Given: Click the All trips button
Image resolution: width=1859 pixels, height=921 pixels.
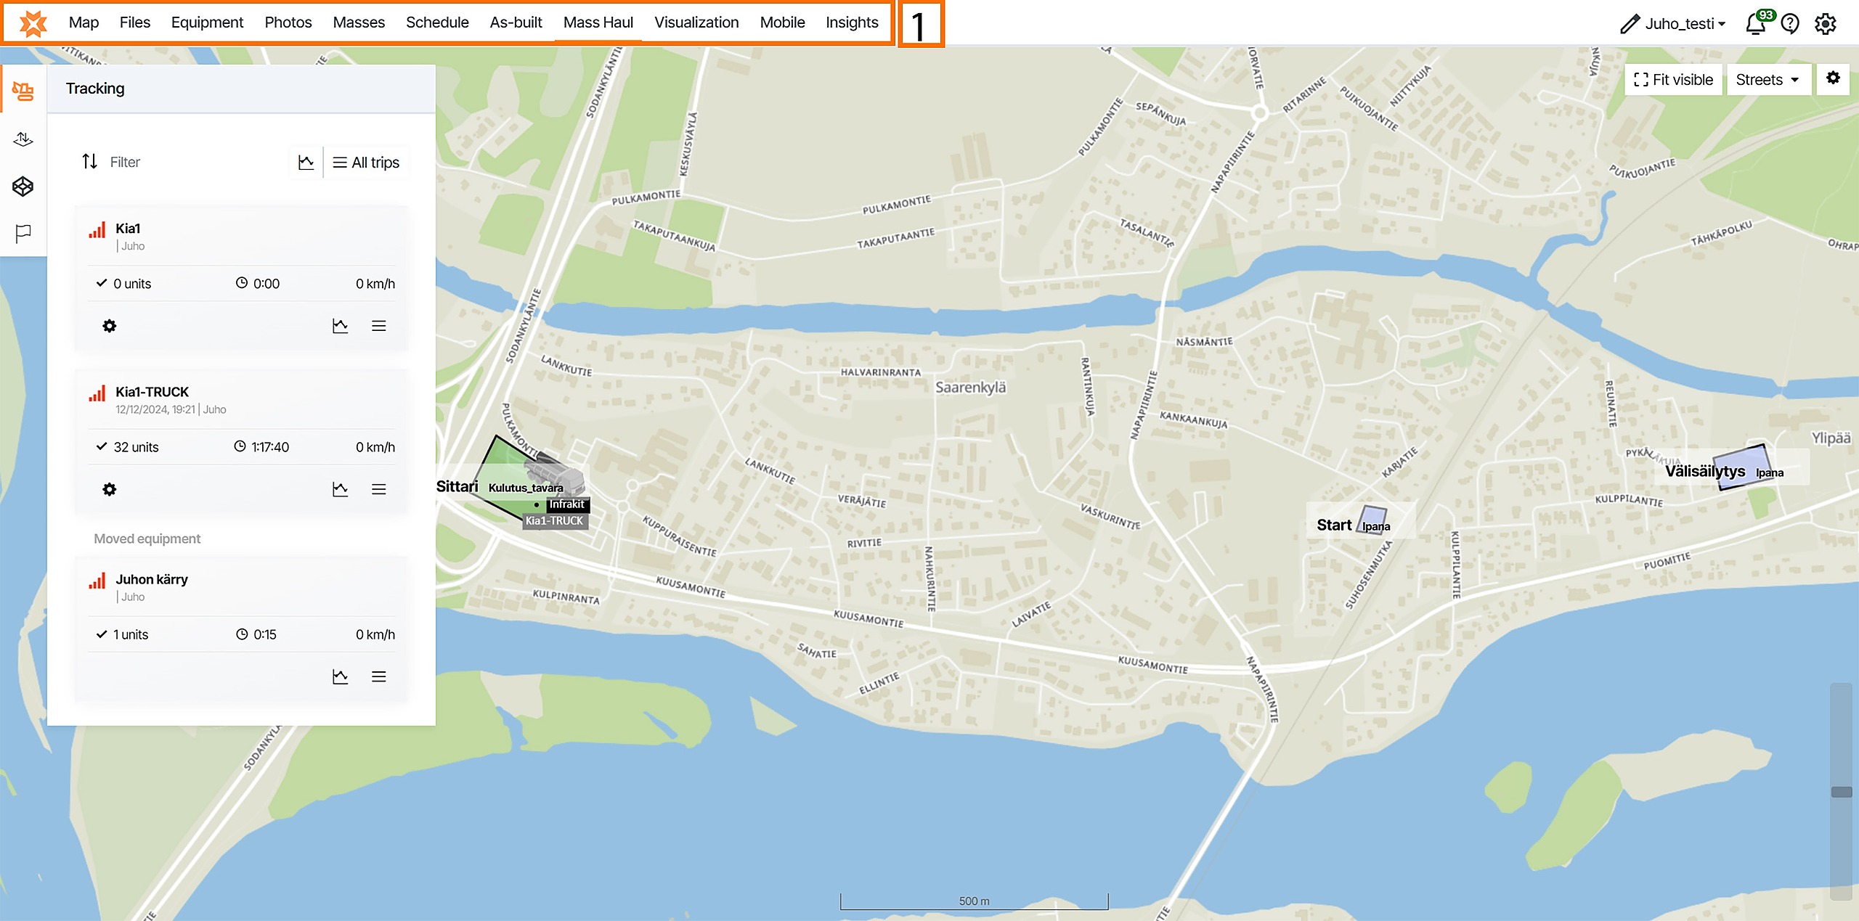Looking at the screenshot, I should click(367, 163).
